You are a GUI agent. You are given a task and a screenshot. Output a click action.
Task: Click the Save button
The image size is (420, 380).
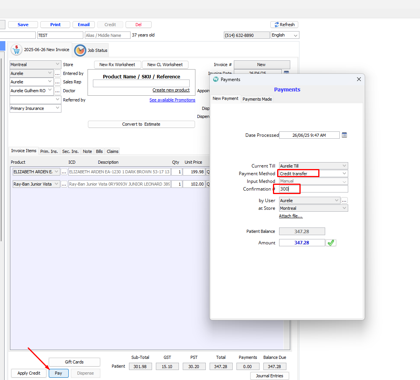pyautogui.click(x=23, y=25)
